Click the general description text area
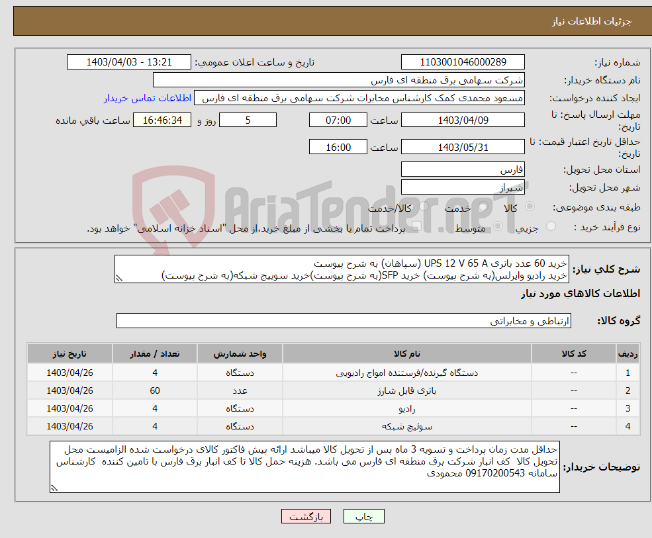 click(342, 269)
